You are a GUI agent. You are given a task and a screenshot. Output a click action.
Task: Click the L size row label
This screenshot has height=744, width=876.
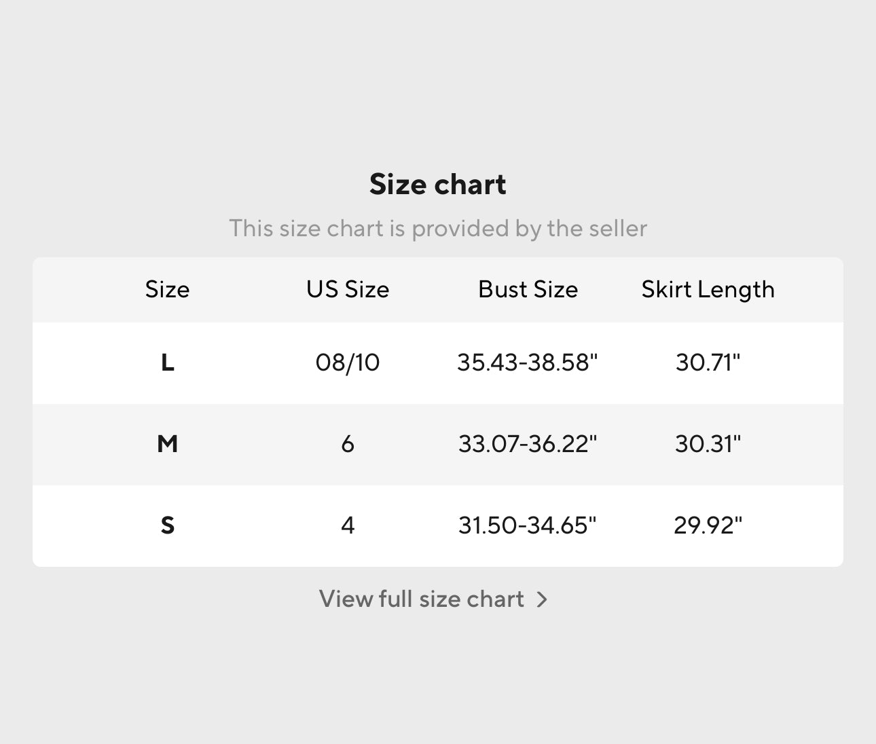[167, 362]
